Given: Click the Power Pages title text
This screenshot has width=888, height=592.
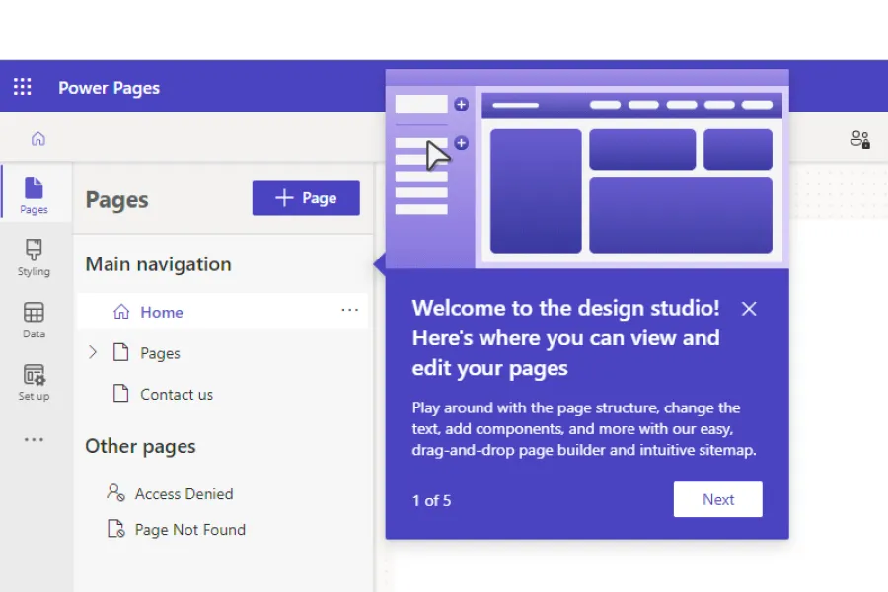Looking at the screenshot, I should 109,87.
